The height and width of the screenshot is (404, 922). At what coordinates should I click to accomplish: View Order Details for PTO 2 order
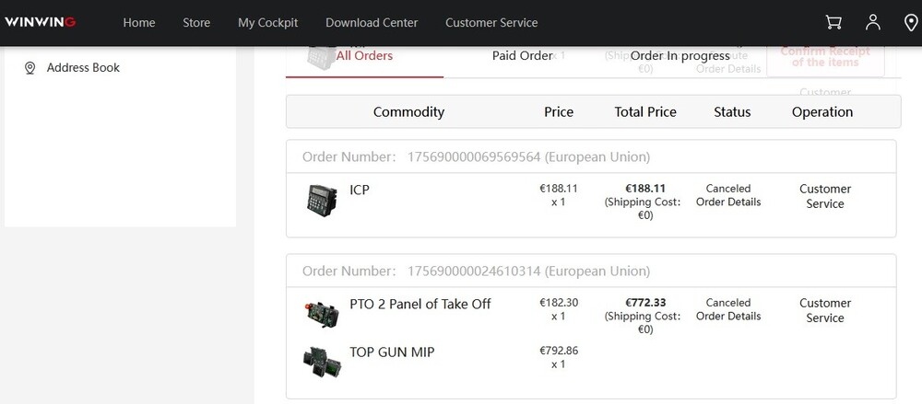tap(728, 317)
